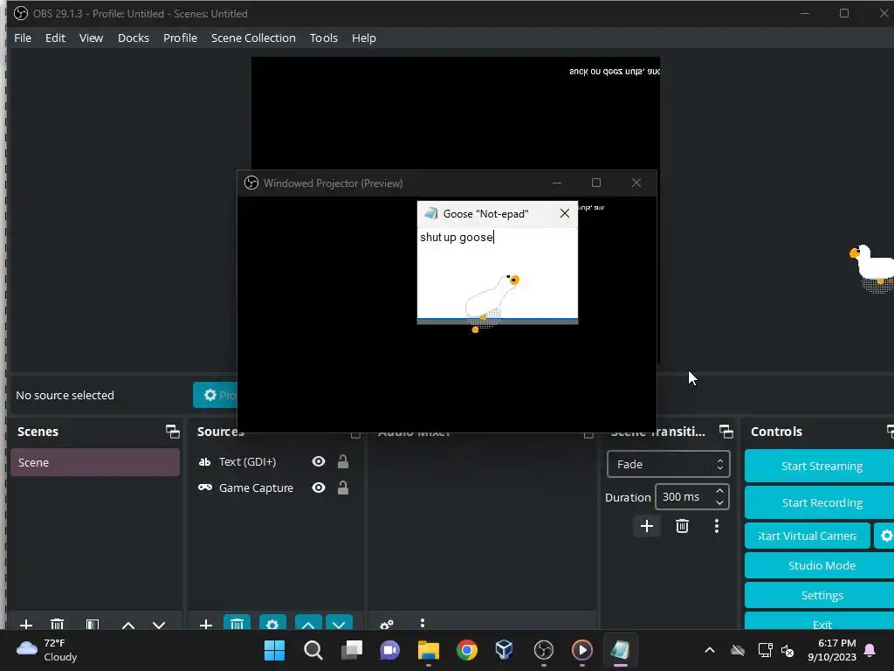
Task: Delete scene transition with trash icon
Action: (x=682, y=526)
